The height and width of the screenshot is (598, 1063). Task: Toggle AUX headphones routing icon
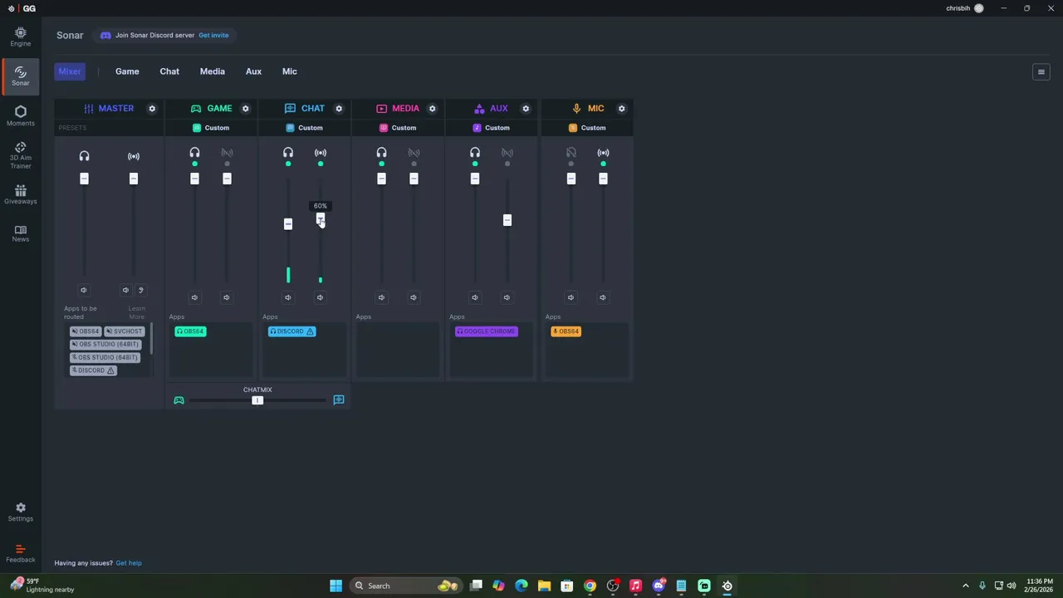click(475, 153)
